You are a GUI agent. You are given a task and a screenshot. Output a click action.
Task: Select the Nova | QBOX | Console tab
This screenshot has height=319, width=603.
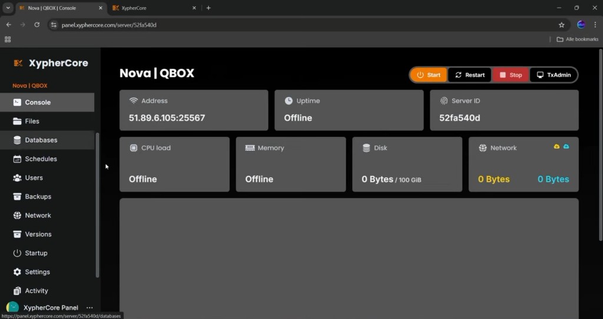tap(61, 8)
